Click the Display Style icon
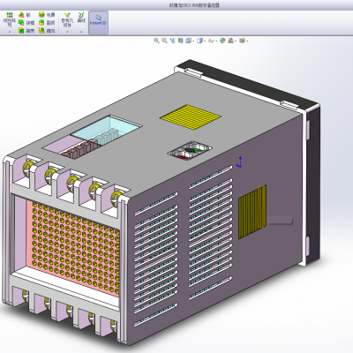The width and height of the screenshot is (353, 353). pyautogui.click(x=199, y=41)
